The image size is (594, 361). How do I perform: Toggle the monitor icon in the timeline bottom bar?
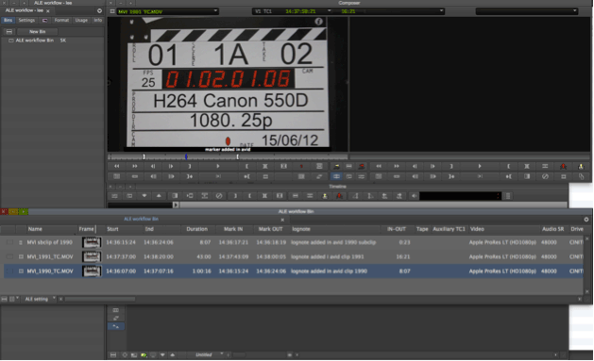point(153,355)
